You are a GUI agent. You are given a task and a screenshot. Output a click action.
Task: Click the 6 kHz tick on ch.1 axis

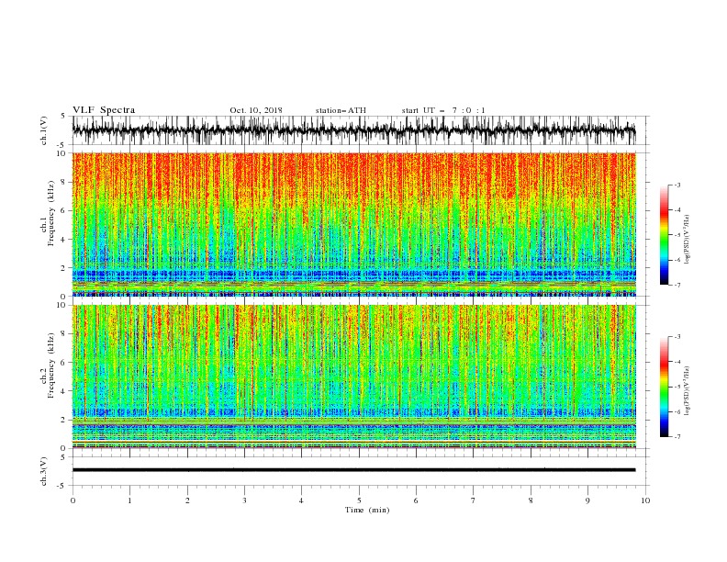[64, 210]
